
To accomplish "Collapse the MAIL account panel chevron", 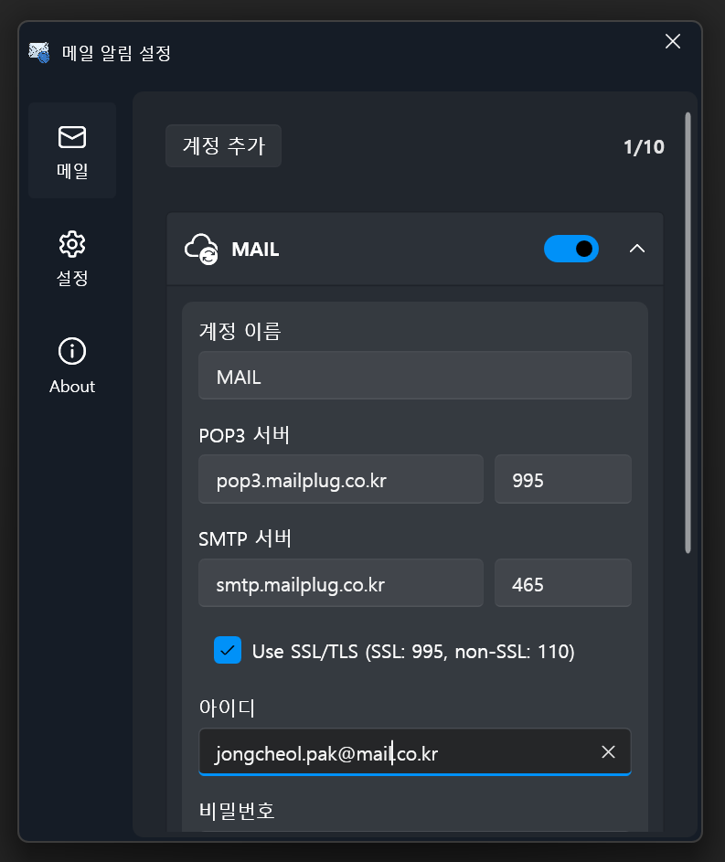I will coord(637,249).
